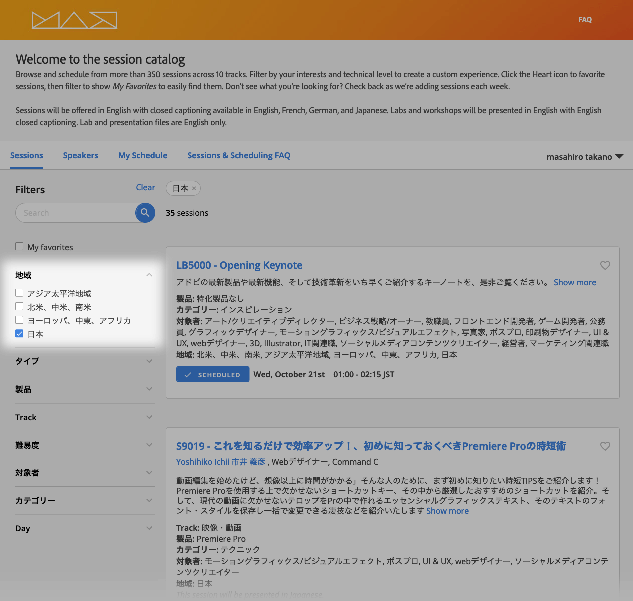Select the '35 sessions' count text
The image size is (633, 601).
click(x=187, y=213)
